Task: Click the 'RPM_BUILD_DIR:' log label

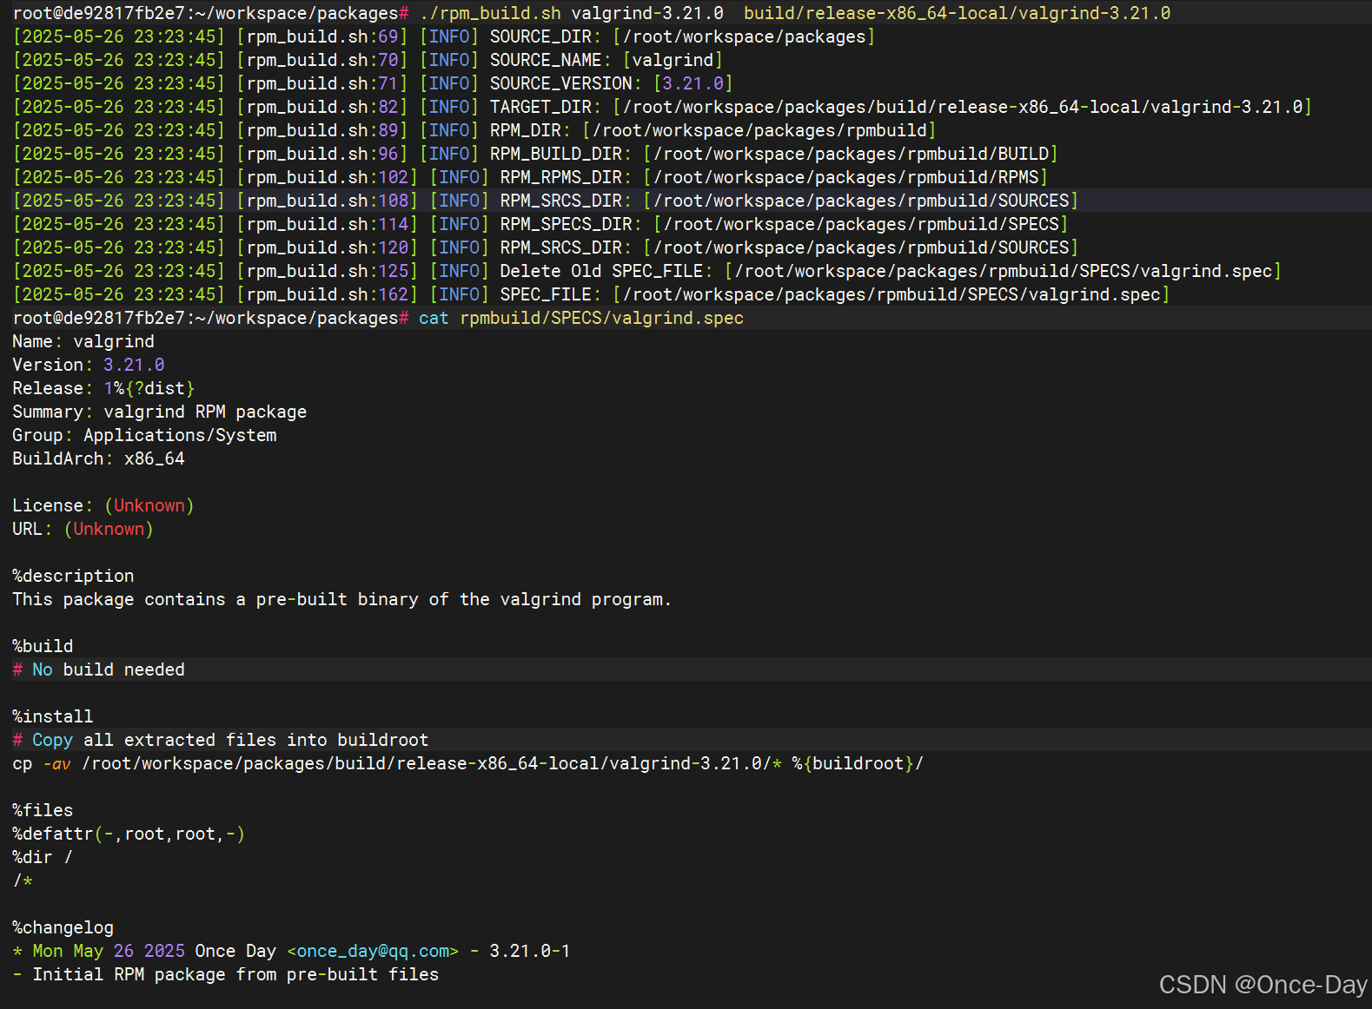Action: [x=560, y=154]
